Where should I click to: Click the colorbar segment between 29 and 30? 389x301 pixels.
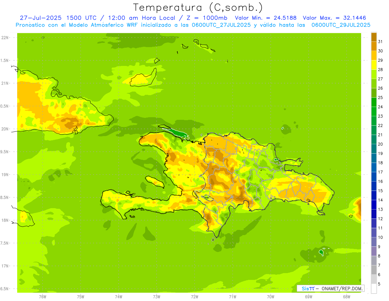(374, 56)
